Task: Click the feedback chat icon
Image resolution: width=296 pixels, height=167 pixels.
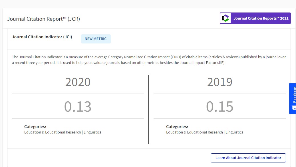Action: click(294, 108)
